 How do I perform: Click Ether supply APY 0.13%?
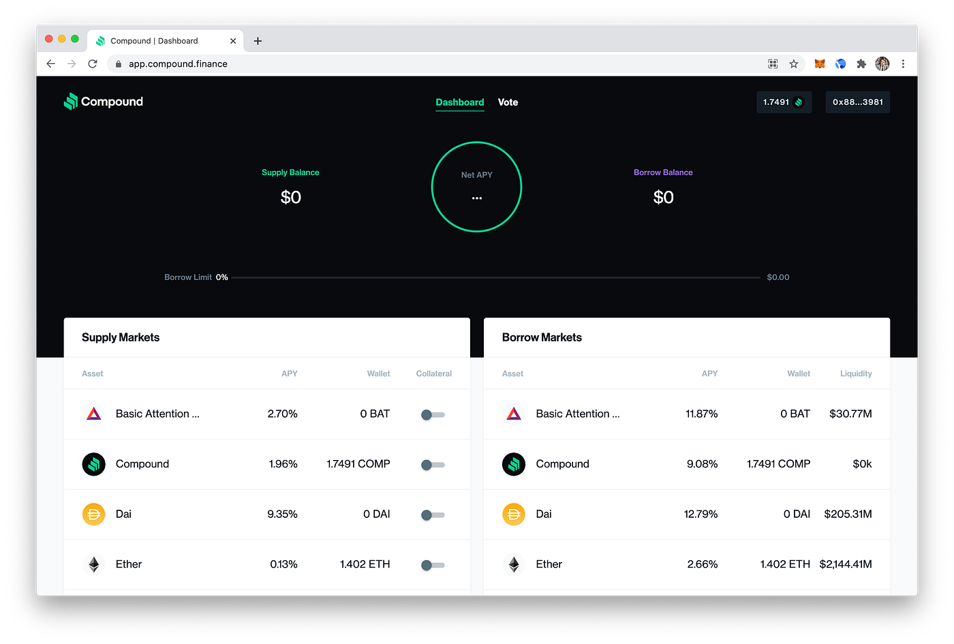tap(283, 564)
